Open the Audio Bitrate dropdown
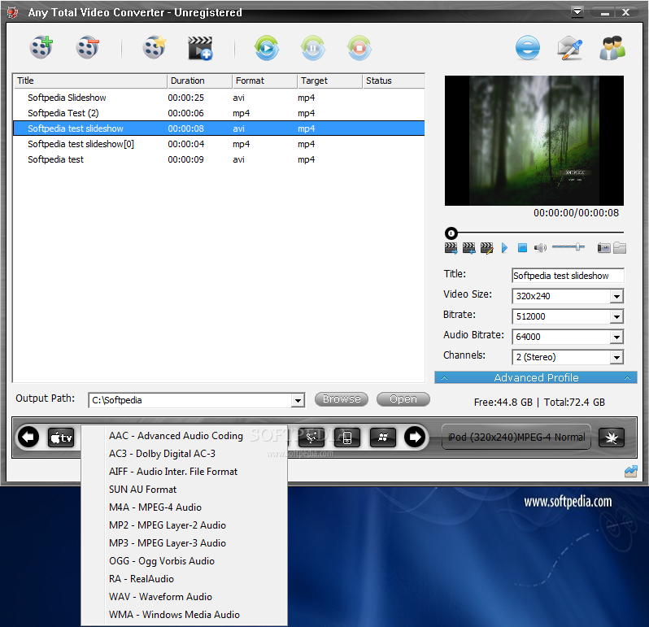 point(616,337)
